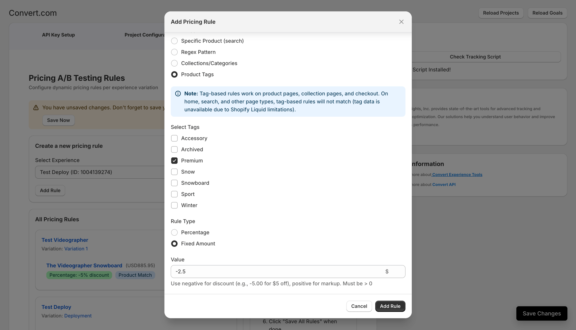
Task: Click the Reload Projects button
Action: click(501, 13)
